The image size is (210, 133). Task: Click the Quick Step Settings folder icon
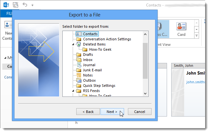coord(79,86)
